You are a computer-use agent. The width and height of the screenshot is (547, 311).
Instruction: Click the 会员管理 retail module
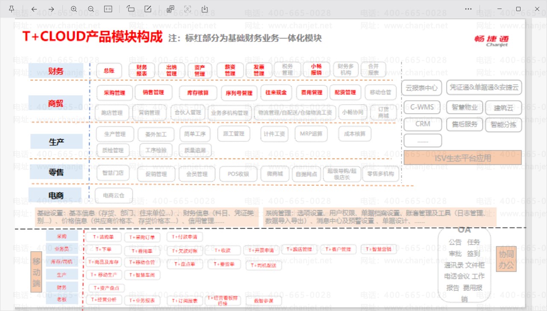tap(197, 174)
